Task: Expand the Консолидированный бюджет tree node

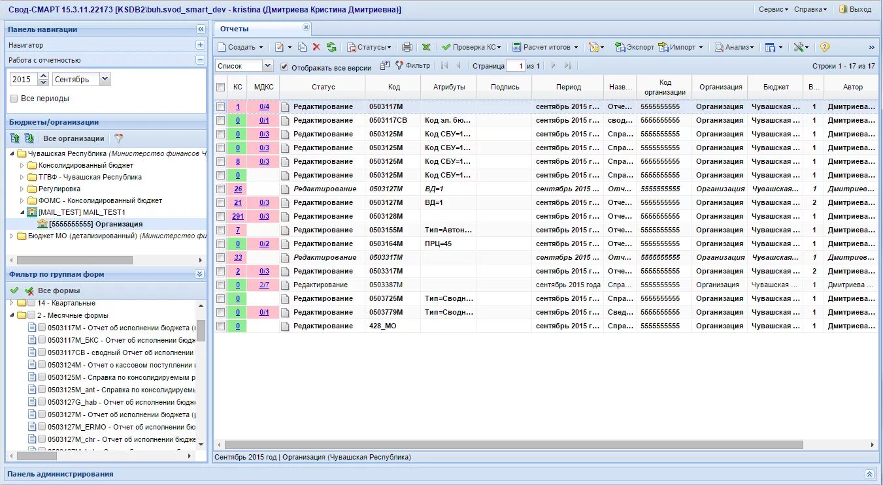Action: [22, 165]
